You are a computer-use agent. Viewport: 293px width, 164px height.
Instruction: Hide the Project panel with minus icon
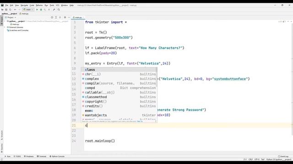[x=69, y=17]
